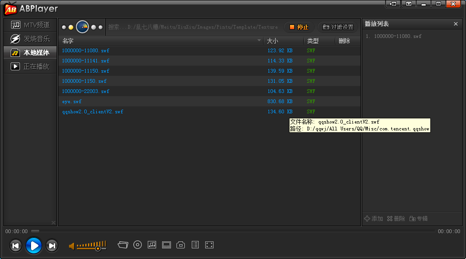Image resolution: width=466 pixels, height=259 pixels.
Task: Select eye.swf in the file list
Action: coord(72,101)
